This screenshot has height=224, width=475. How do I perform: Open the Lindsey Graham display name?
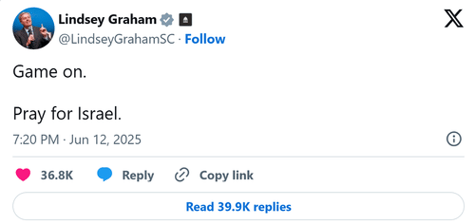[x=108, y=20]
